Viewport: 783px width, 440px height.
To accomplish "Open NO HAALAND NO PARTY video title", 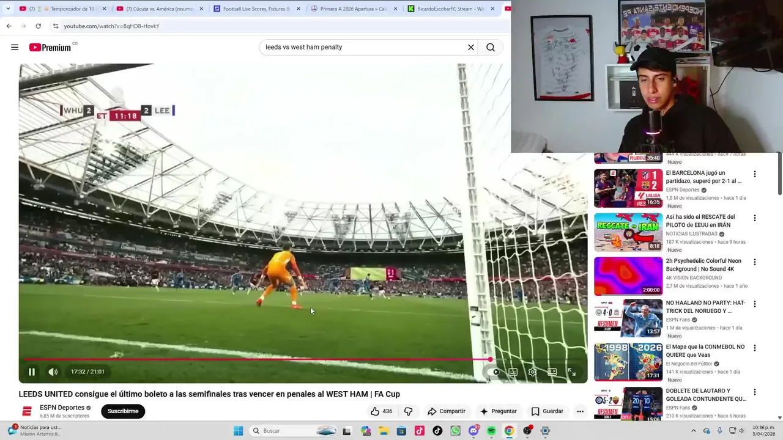I will (x=705, y=307).
